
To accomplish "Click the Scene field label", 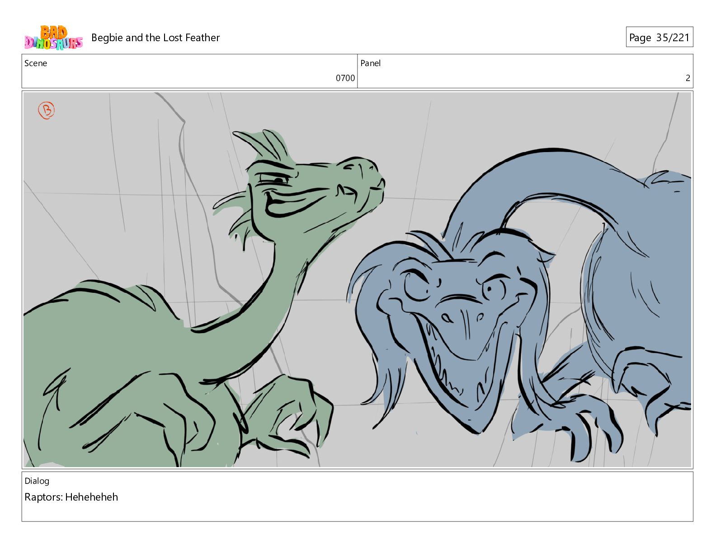I will pos(36,63).
